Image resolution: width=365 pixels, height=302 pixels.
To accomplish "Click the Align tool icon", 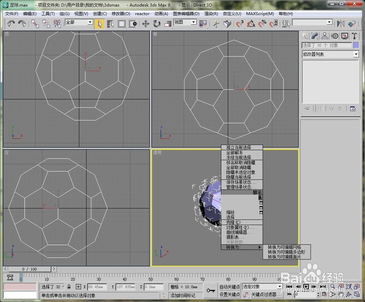I will 352,24.
